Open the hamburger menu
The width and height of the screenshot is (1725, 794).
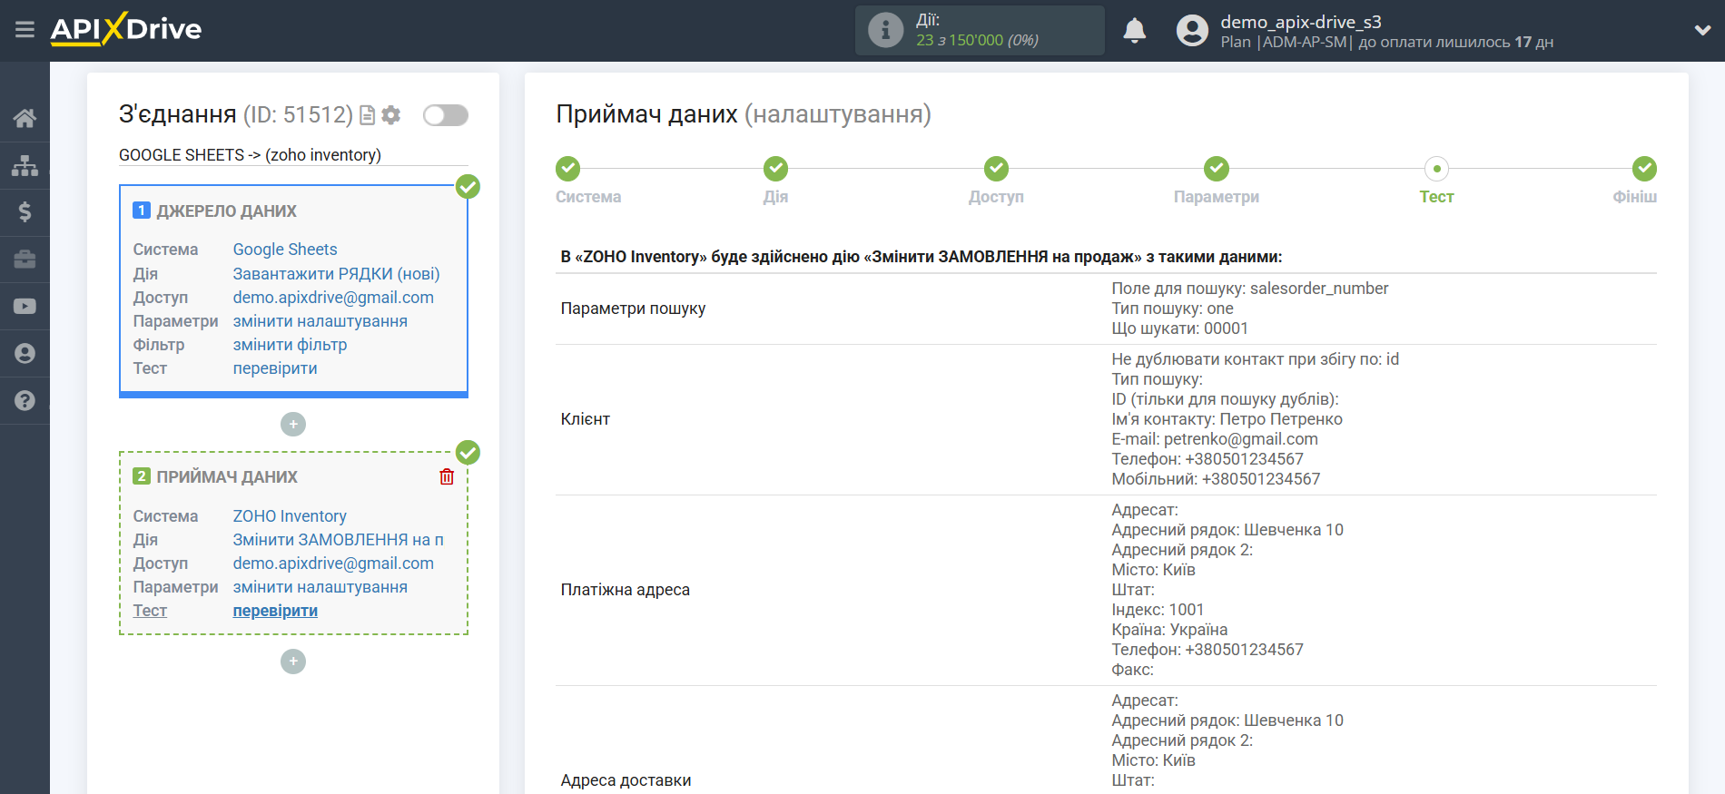[x=25, y=30]
